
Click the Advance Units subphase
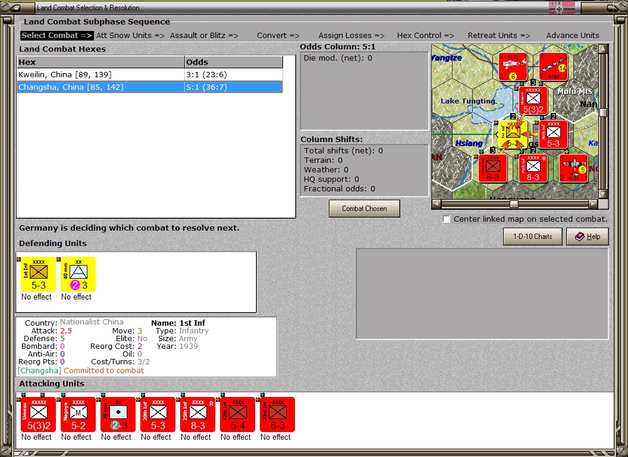coord(573,35)
